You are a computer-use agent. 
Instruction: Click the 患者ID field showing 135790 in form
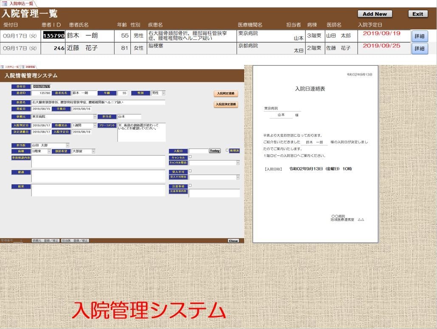(x=41, y=93)
